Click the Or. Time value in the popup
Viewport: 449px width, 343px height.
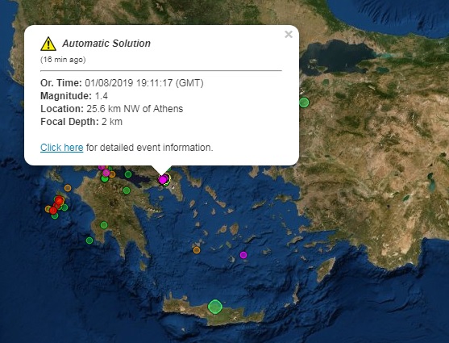[144, 83]
